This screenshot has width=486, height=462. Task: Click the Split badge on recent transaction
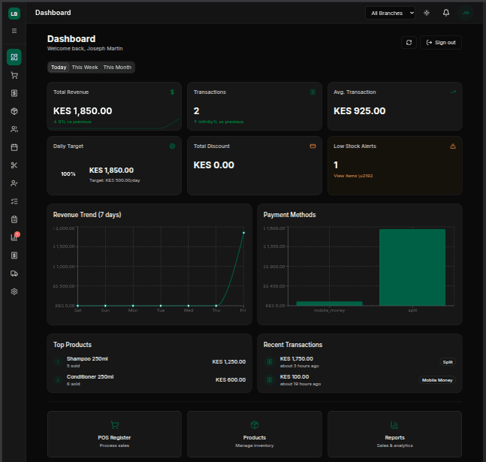point(448,362)
